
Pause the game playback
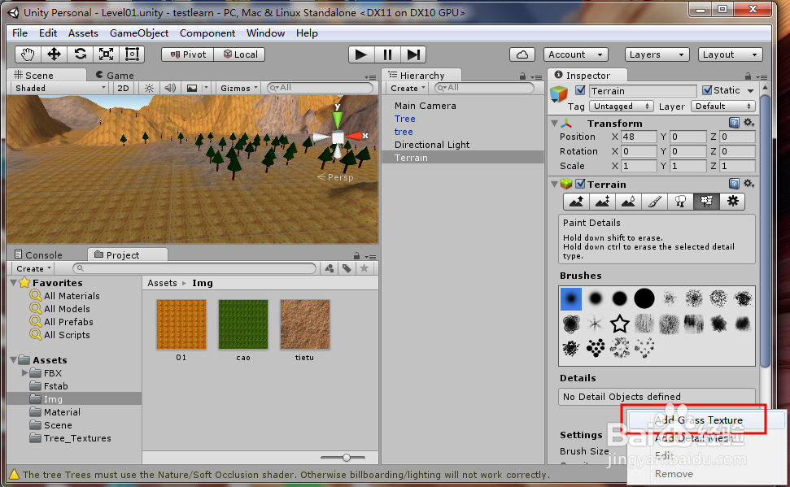pos(387,54)
